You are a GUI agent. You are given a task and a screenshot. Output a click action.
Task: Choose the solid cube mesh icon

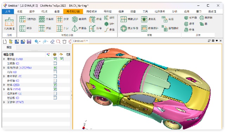tap(75, 19)
